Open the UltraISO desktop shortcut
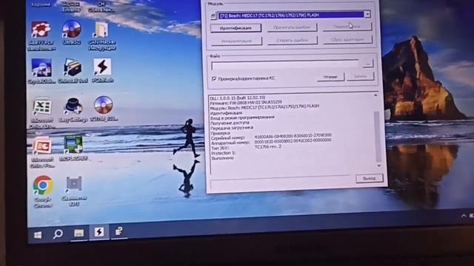The height and width of the screenshot is (266, 474). [x=72, y=33]
